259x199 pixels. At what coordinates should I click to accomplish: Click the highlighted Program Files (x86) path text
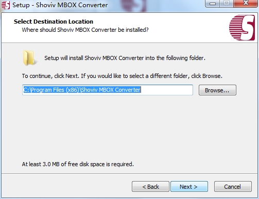82,90
